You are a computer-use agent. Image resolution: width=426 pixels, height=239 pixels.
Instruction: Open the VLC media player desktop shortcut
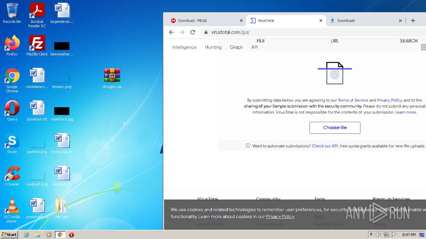coord(12,210)
